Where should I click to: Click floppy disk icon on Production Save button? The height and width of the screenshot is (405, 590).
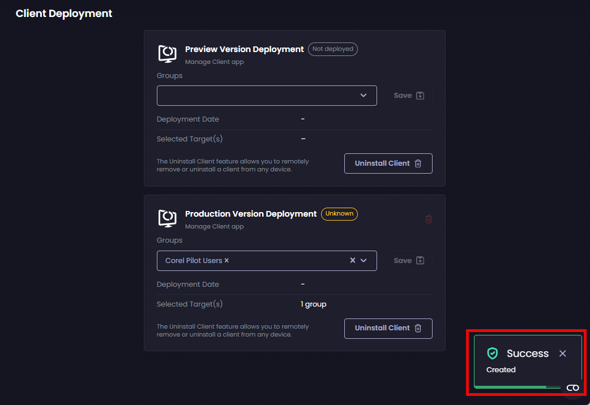pyautogui.click(x=420, y=261)
